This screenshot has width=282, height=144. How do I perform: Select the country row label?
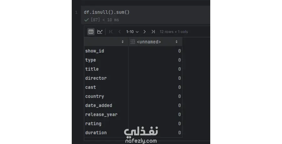pos(95,96)
